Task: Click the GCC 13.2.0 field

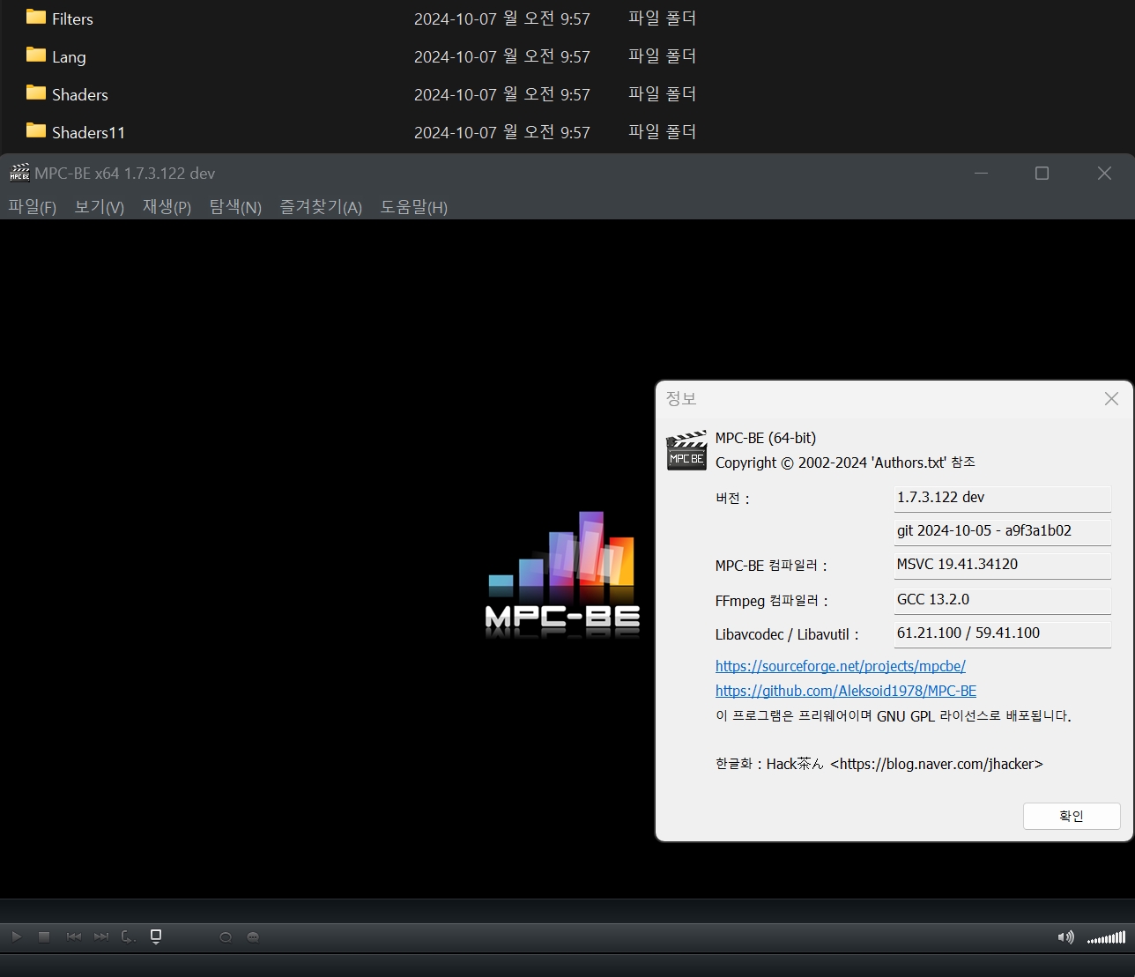Action: [1002, 600]
